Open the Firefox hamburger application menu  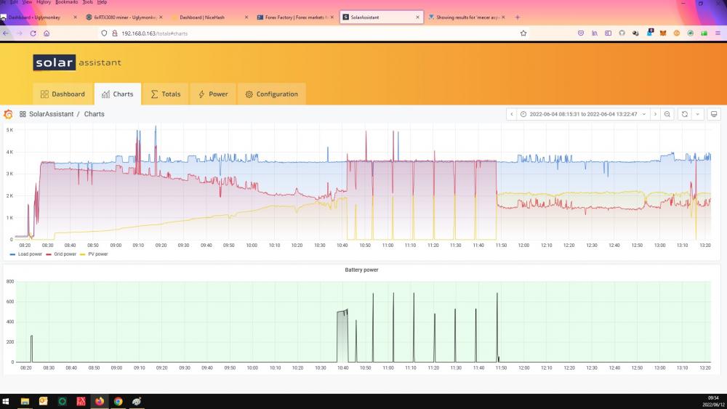point(718,33)
